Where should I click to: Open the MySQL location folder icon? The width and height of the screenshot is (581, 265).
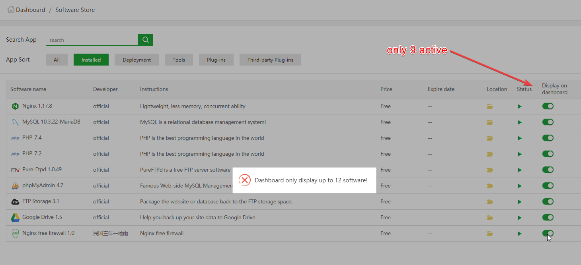pyautogui.click(x=490, y=122)
